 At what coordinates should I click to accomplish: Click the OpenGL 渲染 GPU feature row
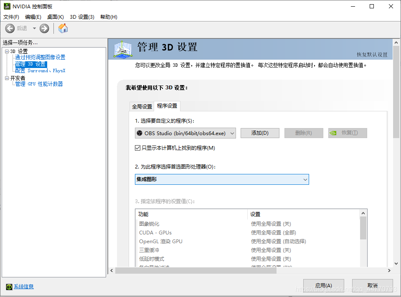click(x=248, y=242)
